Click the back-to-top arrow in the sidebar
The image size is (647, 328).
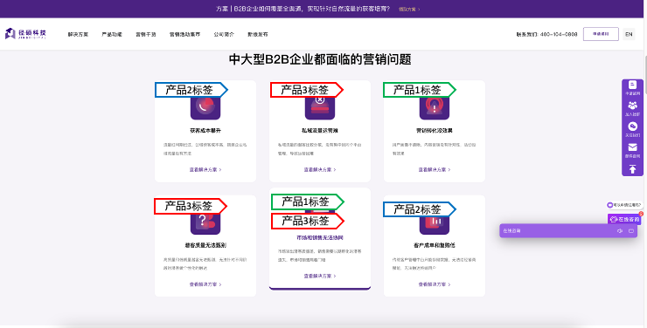(632, 168)
